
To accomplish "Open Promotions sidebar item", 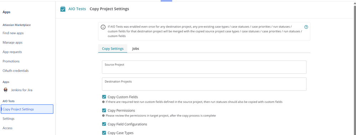I will click(11, 61).
